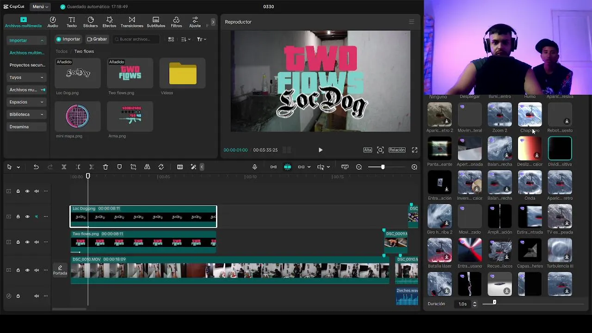The image size is (592, 333).
Task: Mute the 2leches.wav audio track
Action: click(x=37, y=296)
